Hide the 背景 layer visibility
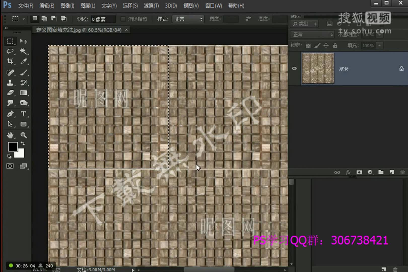The height and width of the screenshot is (272, 408). [294, 69]
